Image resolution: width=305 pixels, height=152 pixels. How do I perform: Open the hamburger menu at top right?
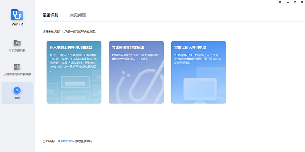[280, 2]
